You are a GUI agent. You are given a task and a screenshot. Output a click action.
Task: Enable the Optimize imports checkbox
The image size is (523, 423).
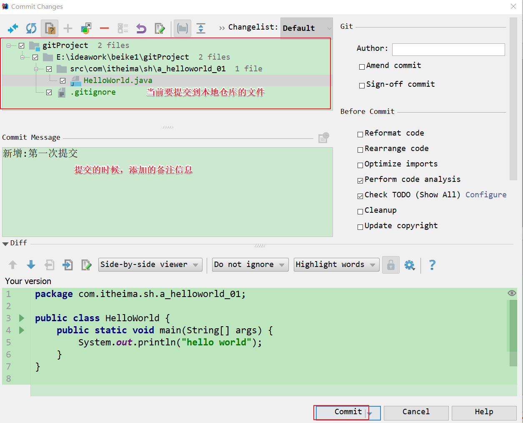click(x=360, y=165)
